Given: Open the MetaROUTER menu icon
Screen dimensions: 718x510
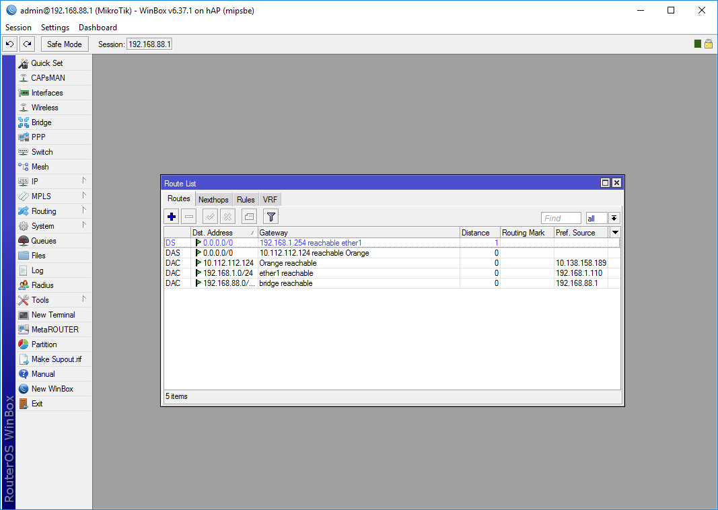Looking at the screenshot, I should 24,330.
